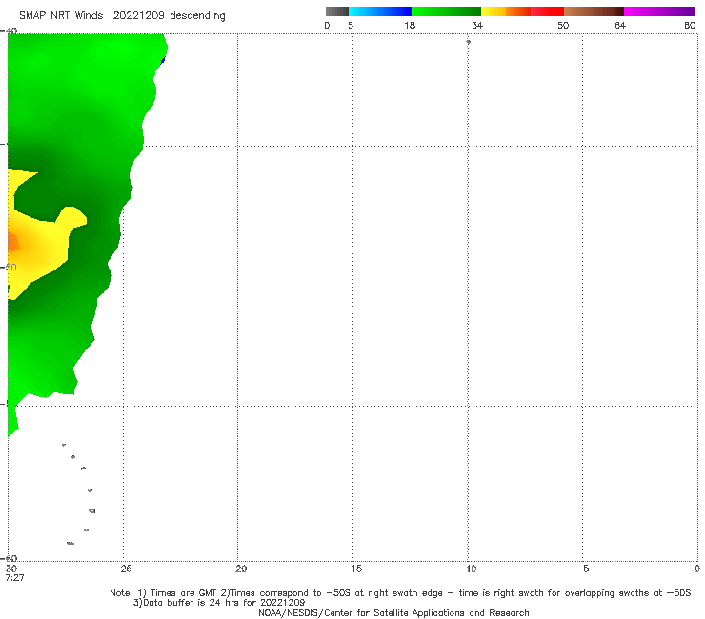This screenshot has width=705, height=619.
Task: Click the gray 0-5 color bar segment
Action: [x=337, y=11]
